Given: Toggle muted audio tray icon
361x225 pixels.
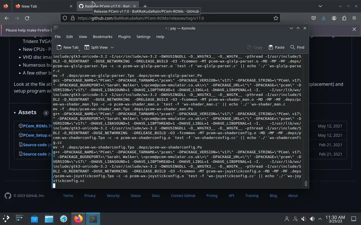Looking at the screenshot, I should point(303,219).
